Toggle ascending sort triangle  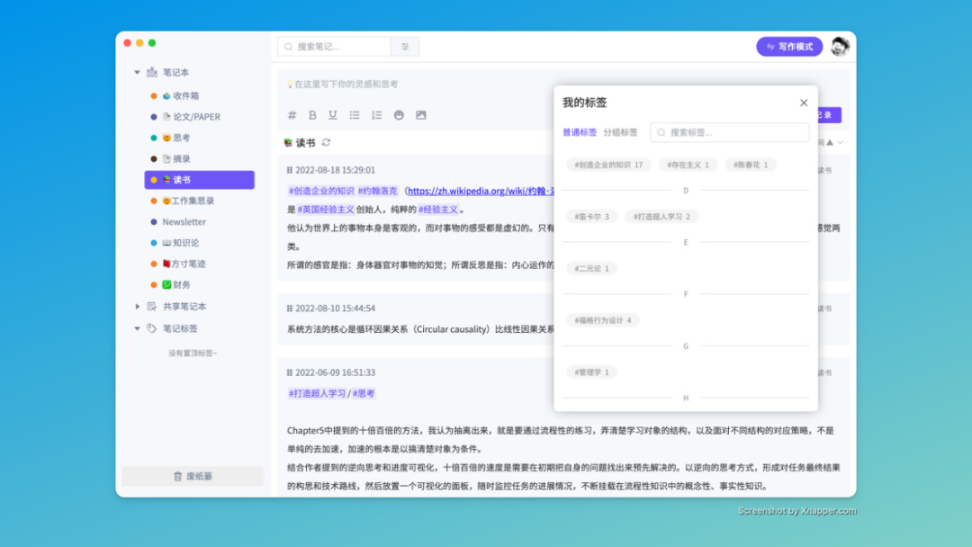tap(830, 142)
